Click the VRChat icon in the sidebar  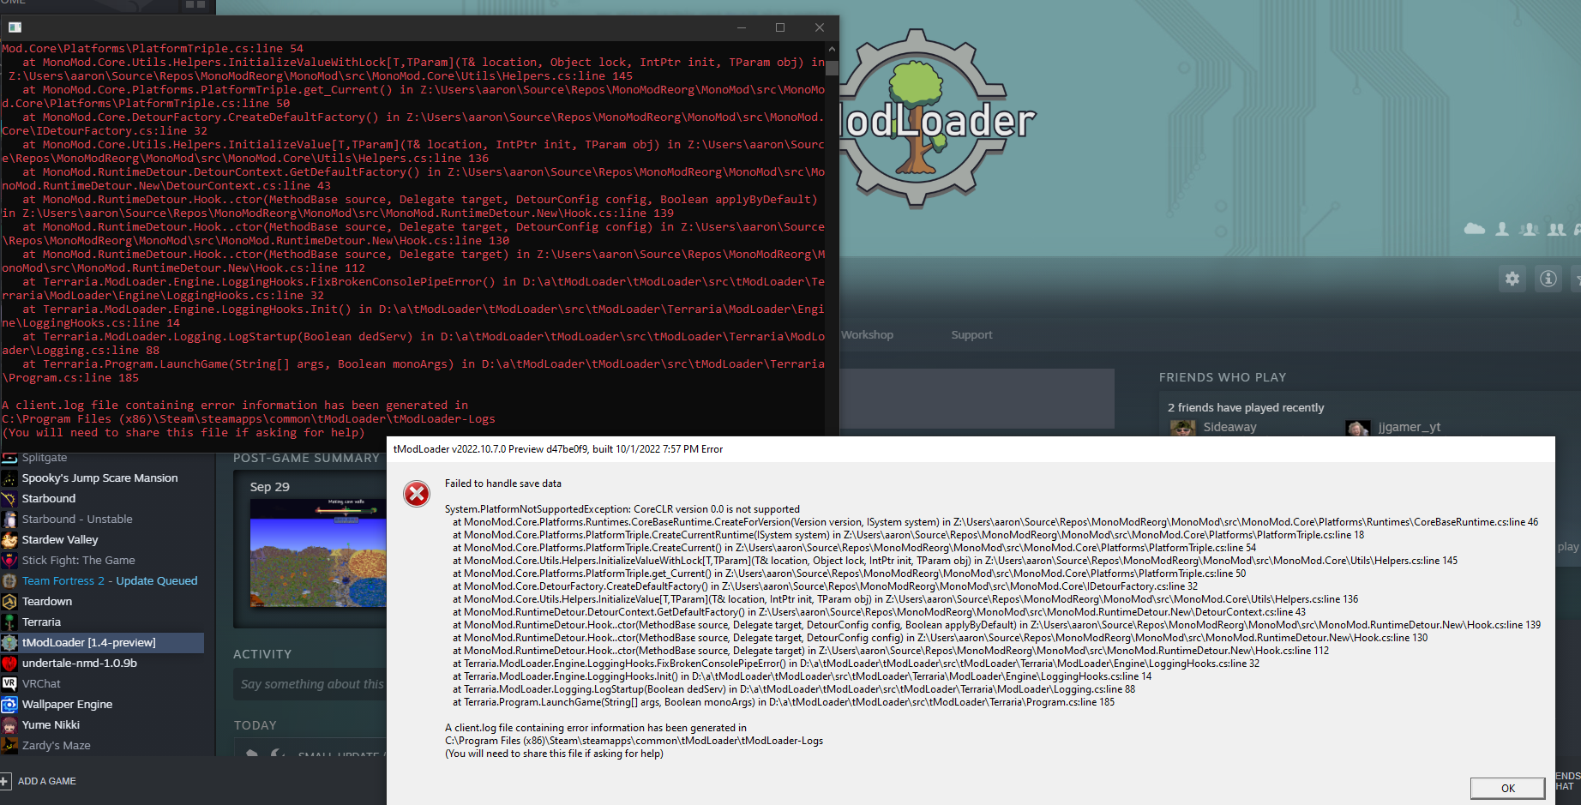[x=9, y=684]
